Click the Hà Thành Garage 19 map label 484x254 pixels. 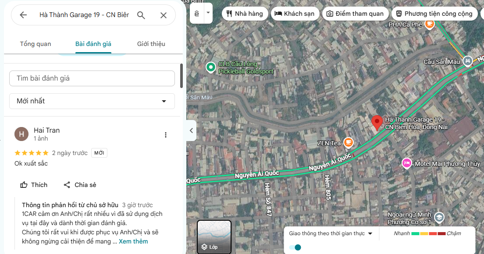[416, 123]
